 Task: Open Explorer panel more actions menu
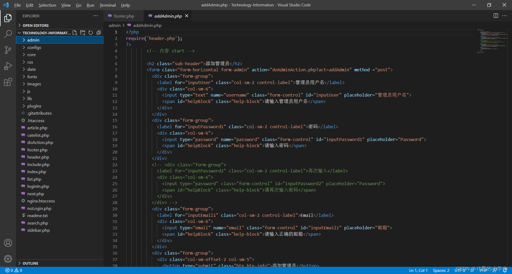(96, 16)
